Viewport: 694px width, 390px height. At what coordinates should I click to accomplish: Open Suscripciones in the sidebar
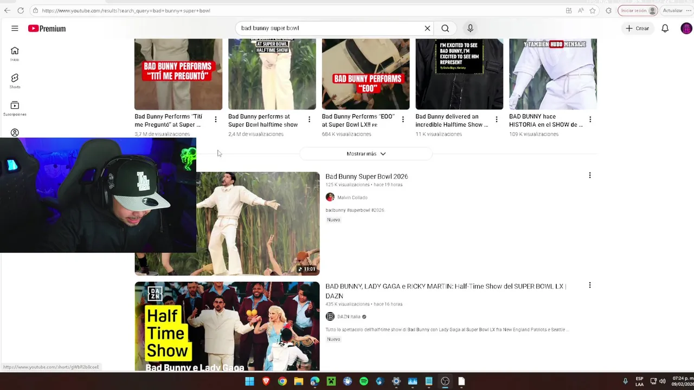tap(15, 108)
